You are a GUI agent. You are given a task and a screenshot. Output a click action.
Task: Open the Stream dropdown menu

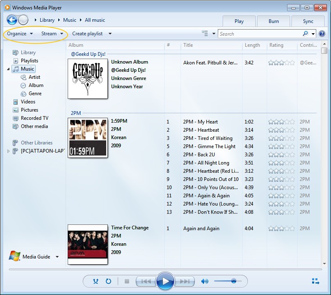point(52,34)
